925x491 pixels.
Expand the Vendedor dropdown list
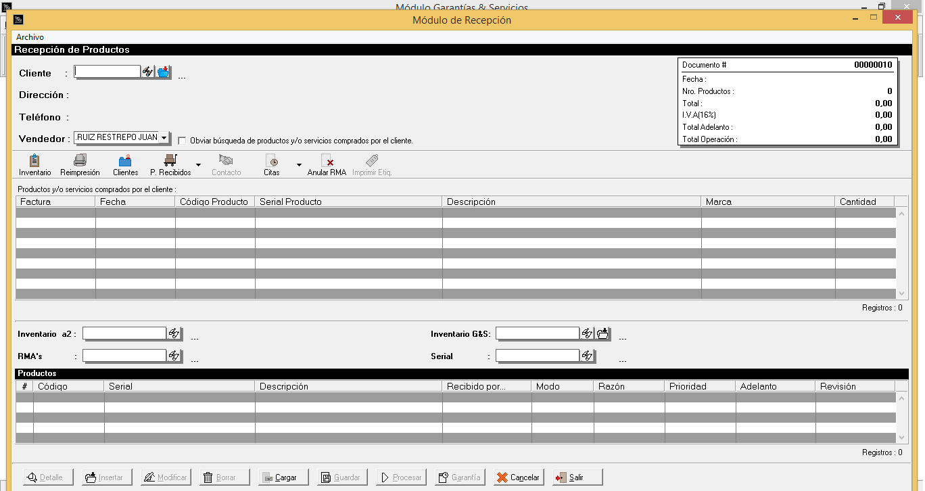164,138
